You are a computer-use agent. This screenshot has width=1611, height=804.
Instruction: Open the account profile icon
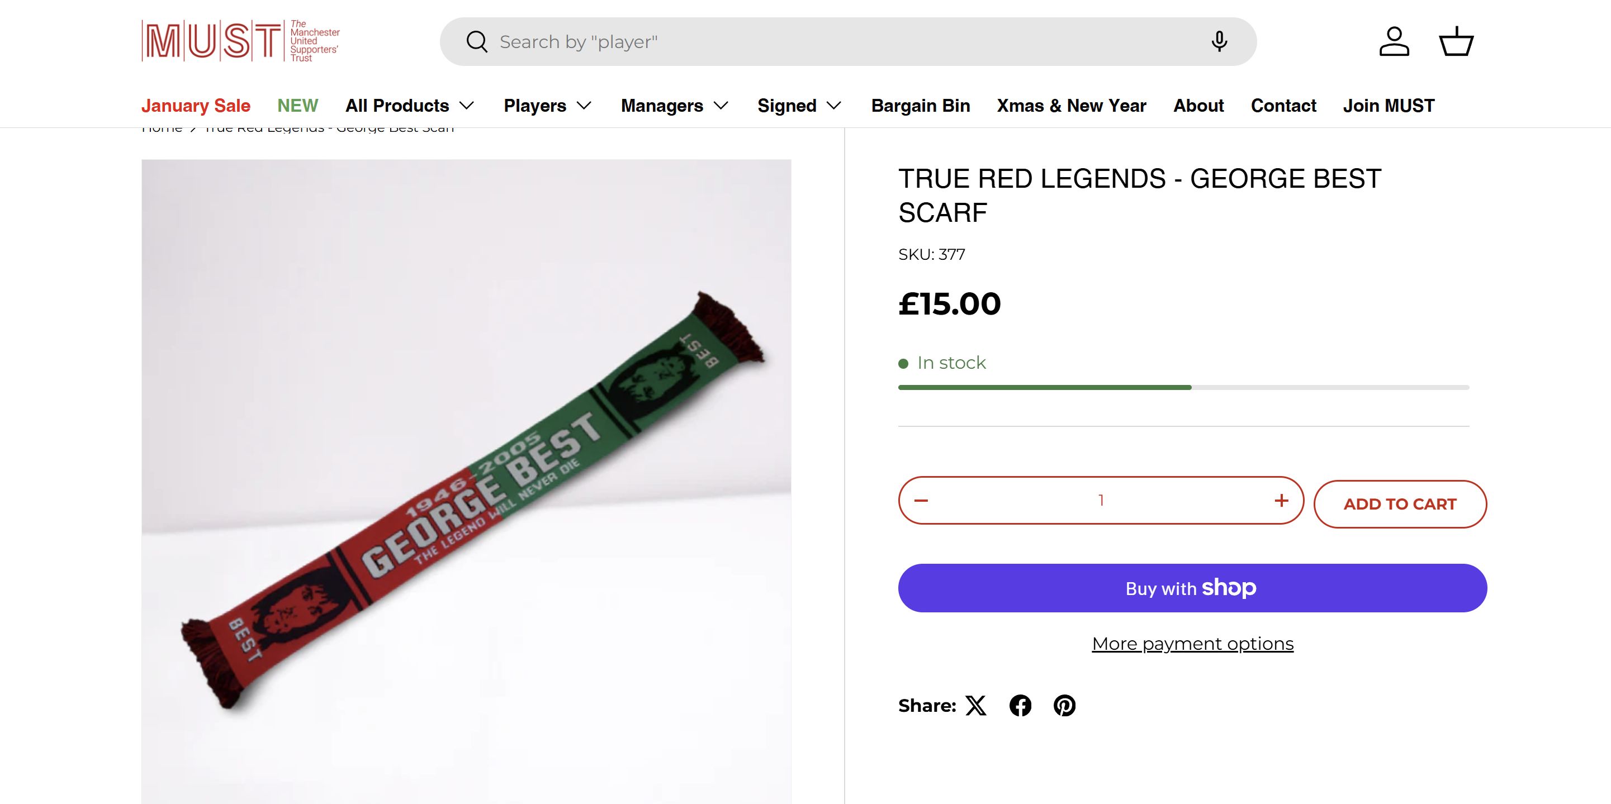pos(1394,42)
